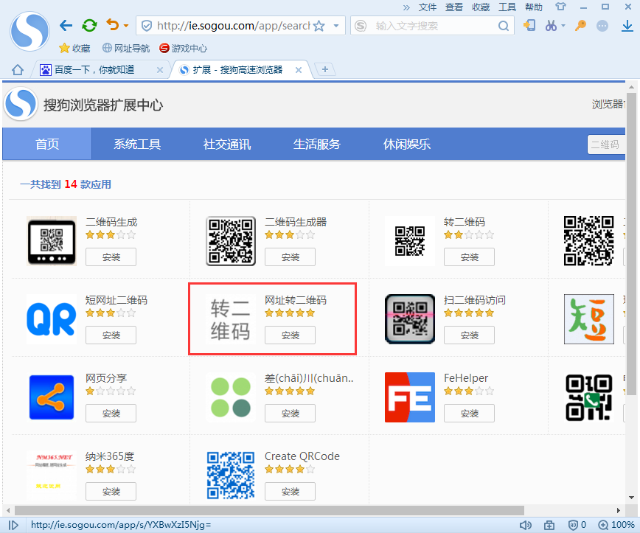The width and height of the screenshot is (640, 533).
Task: Install the 网址转二维码 extension
Action: 291,335
